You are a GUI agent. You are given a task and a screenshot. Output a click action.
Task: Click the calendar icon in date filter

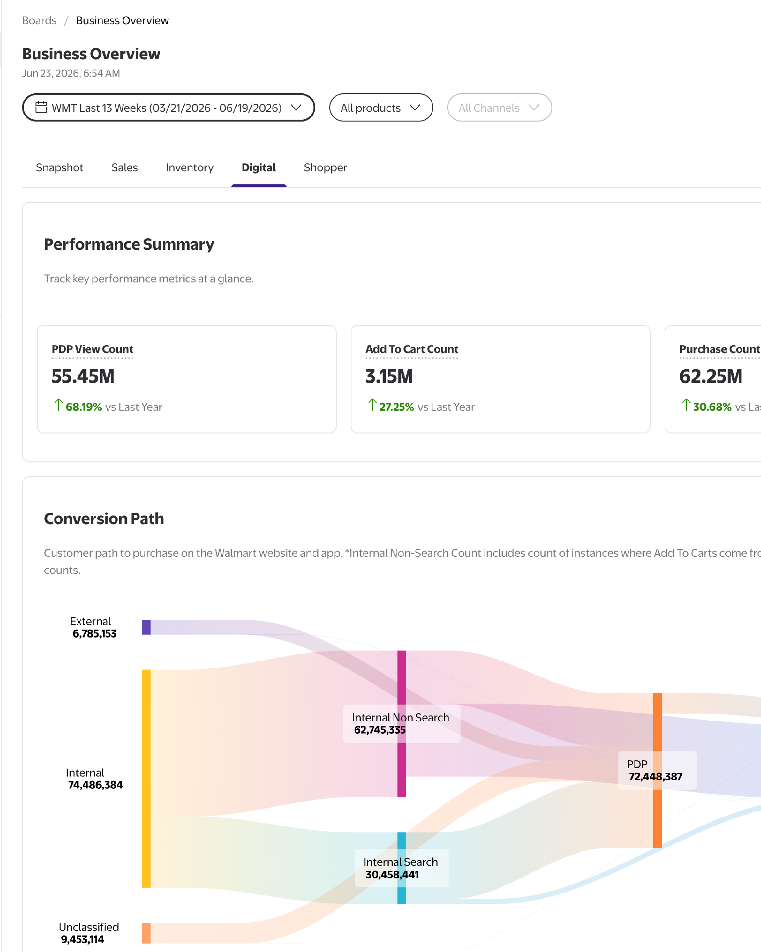point(41,107)
